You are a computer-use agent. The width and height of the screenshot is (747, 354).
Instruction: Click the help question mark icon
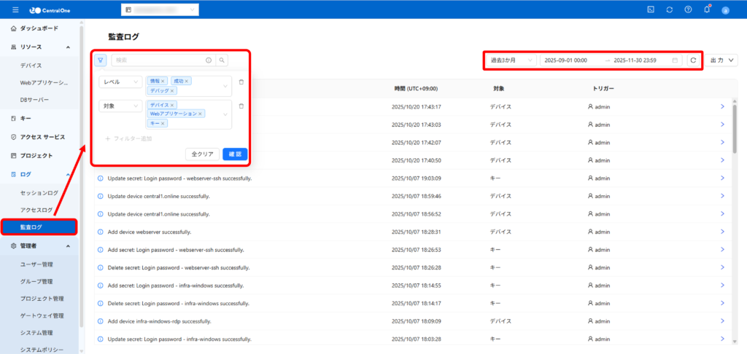(x=688, y=9)
